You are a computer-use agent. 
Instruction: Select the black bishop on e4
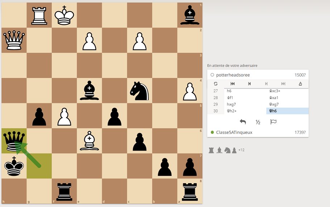point(89,91)
